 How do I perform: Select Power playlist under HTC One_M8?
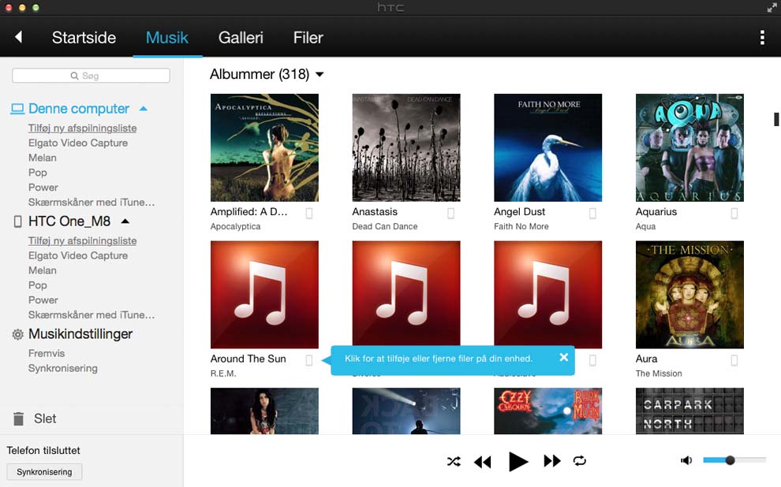click(43, 300)
